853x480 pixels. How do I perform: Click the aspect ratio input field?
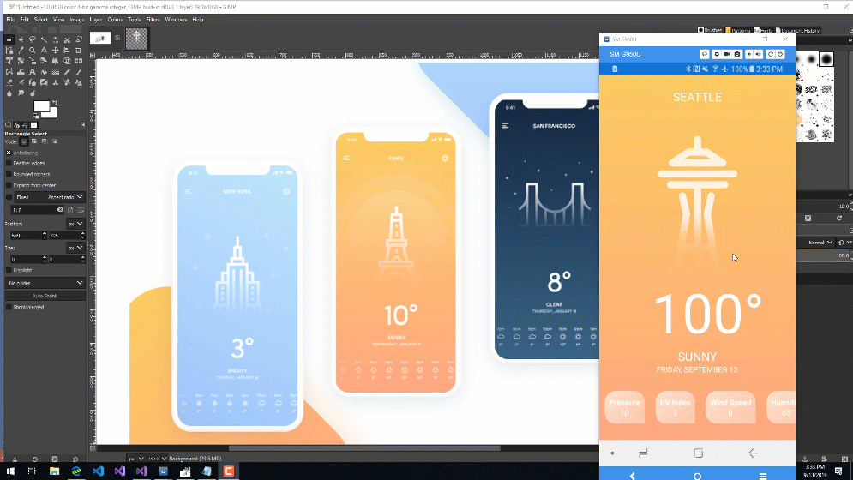click(x=38, y=209)
